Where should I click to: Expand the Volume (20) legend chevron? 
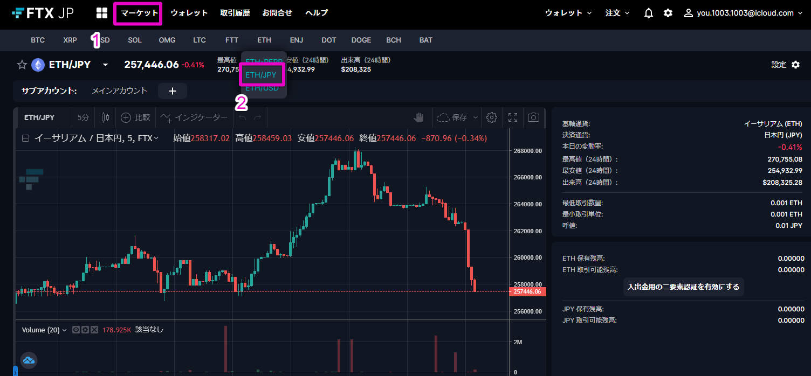tap(65, 330)
